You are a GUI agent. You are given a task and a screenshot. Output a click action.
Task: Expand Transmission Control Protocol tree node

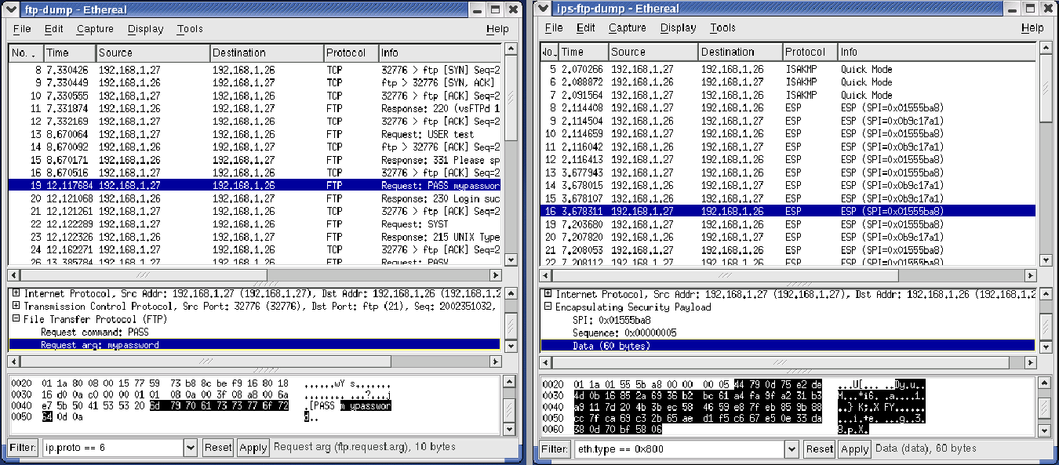coord(16,307)
